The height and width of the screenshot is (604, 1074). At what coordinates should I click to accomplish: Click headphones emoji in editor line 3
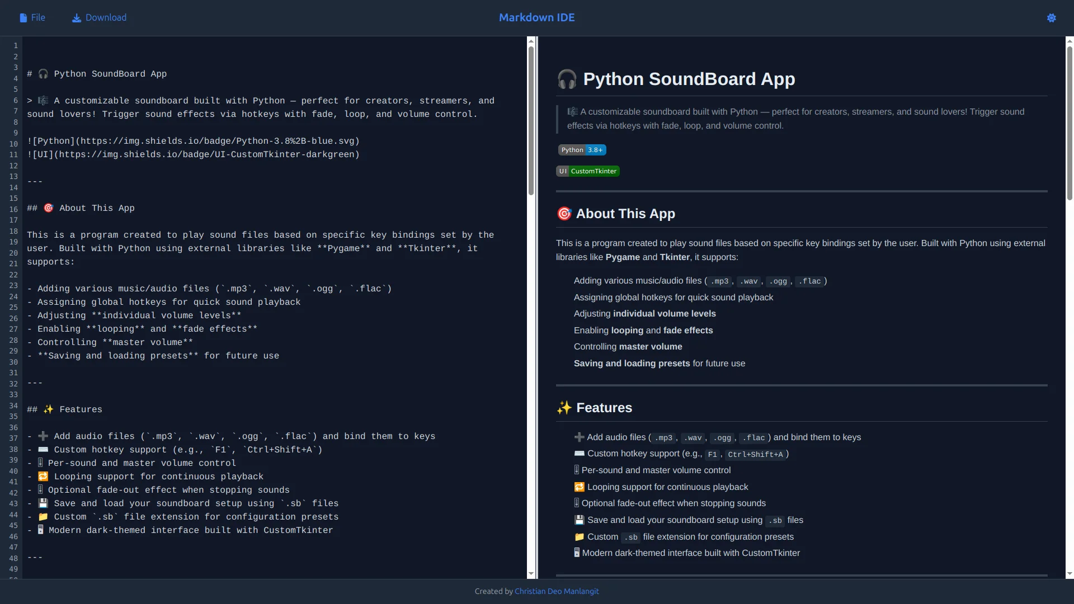point(43,74)
